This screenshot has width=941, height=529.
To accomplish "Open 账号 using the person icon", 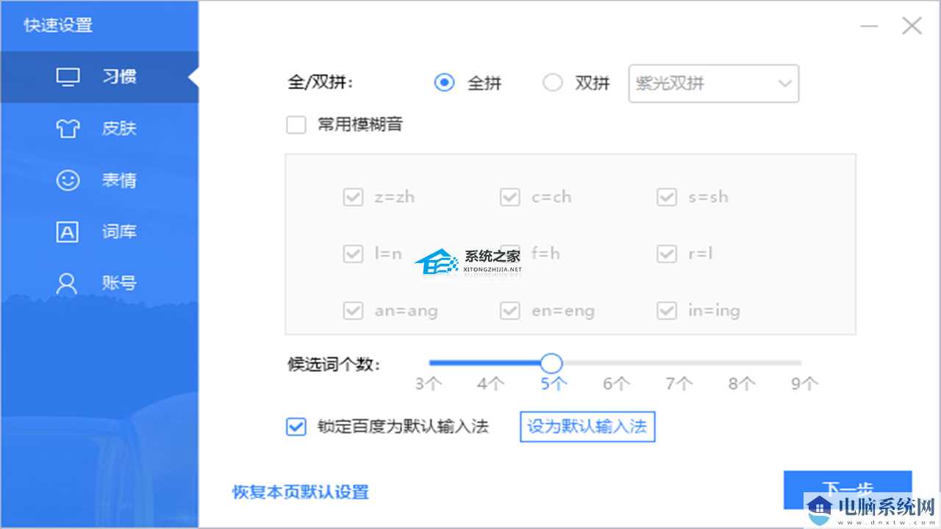I will pos(67,282).
